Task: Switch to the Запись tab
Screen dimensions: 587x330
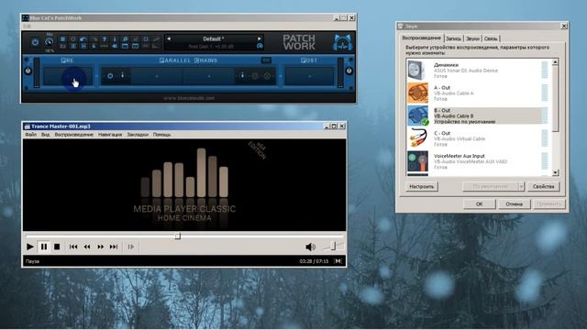Action: click(453, 38)
